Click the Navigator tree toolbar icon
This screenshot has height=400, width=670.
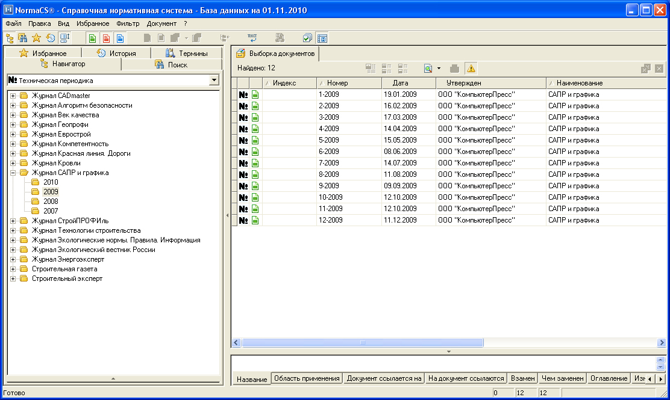click(x=10, y=38)
